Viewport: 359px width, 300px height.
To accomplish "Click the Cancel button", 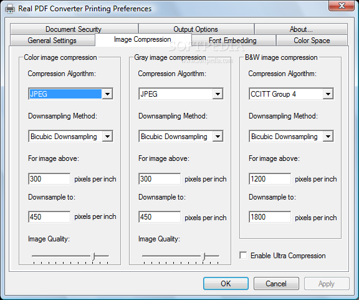I will click(276, 284).
